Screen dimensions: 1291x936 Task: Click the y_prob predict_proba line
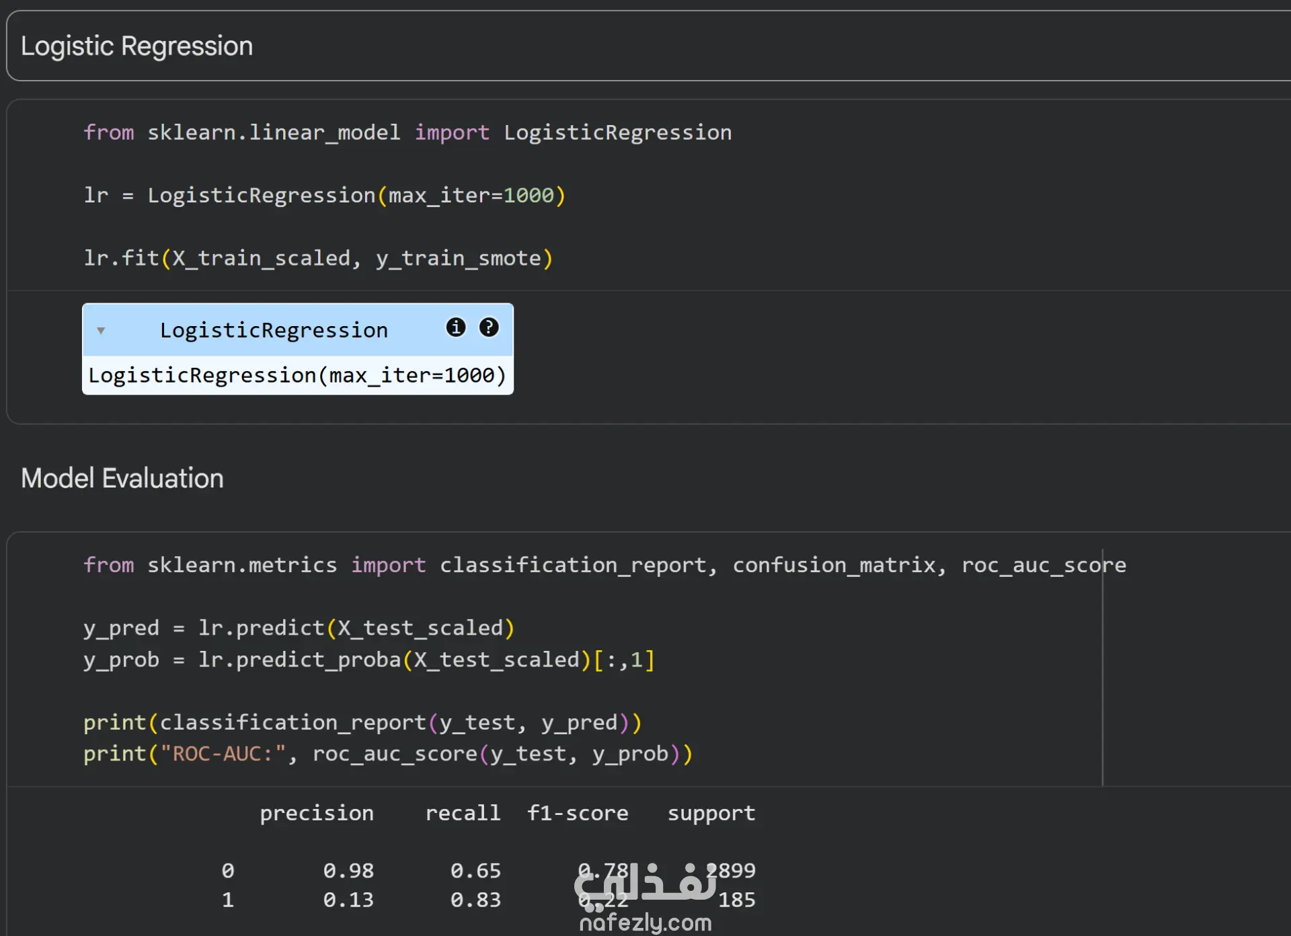pos(369,660)
